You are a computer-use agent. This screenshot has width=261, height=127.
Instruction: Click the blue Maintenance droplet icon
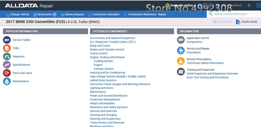(x=7, y=81)
